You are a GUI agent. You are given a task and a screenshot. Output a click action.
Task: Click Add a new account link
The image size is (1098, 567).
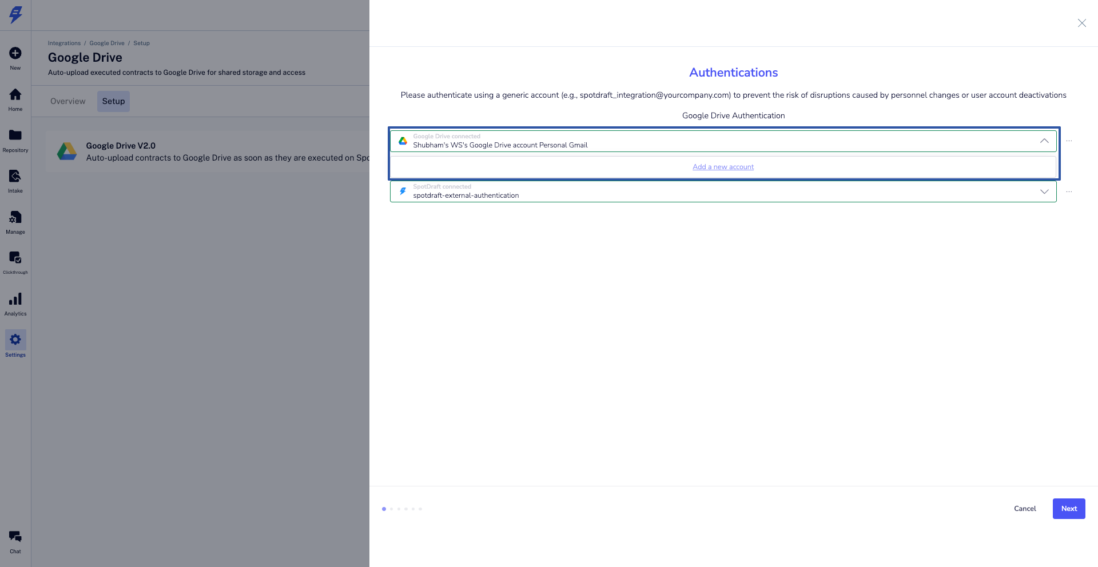coord(723,167)
